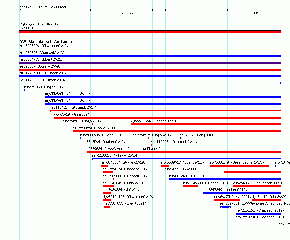Click the chr17:26936135..26938221 region label
The image size is (290, 240).
coord(43,7)
